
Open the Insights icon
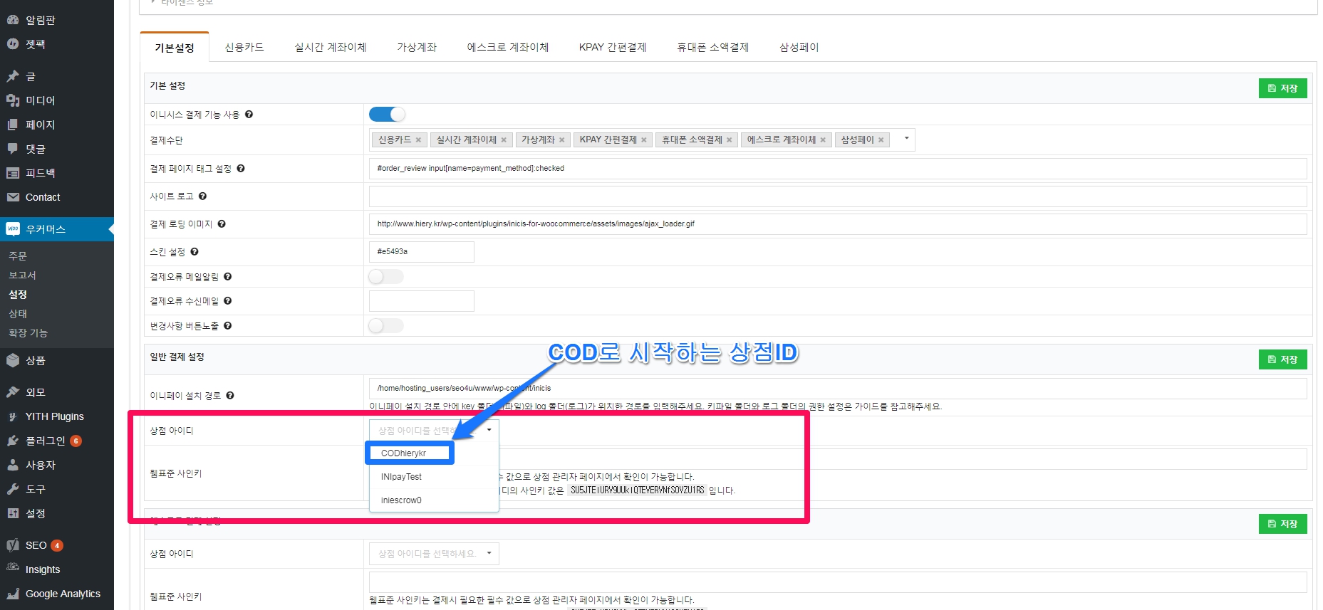pyautogui.click(x=13, y=568)
